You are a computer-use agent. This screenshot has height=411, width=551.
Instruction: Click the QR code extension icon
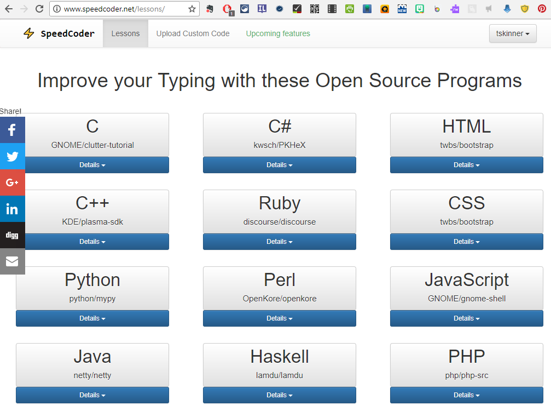315,9
